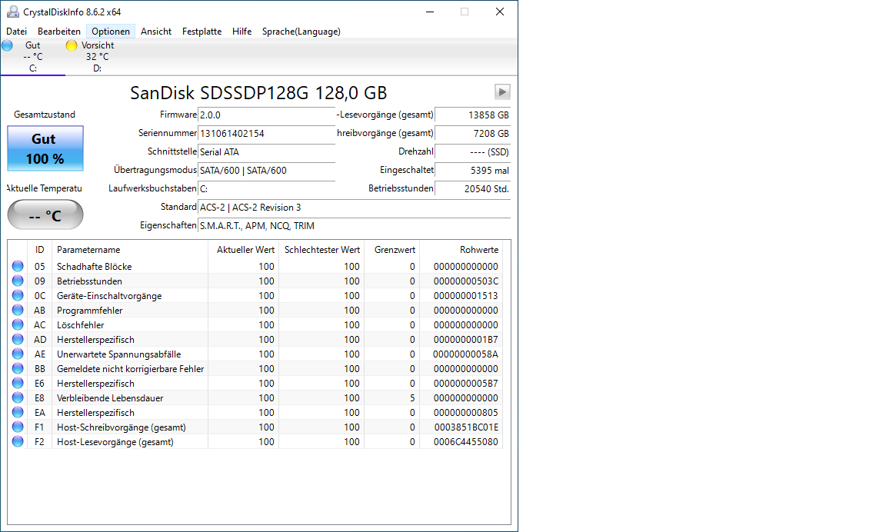Click status icon for Schadhafte Blöcke row
The width and height of the screenshot is (886, 532).
coord(18,266)
